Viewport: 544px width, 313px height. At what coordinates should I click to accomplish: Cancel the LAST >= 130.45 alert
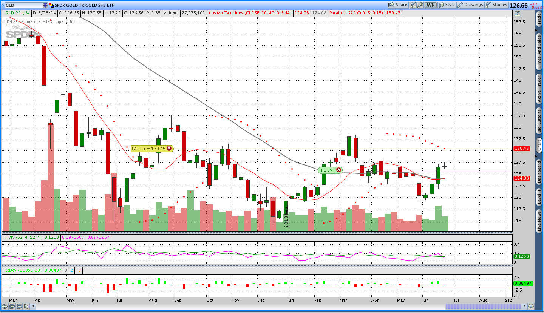(169, 149)
